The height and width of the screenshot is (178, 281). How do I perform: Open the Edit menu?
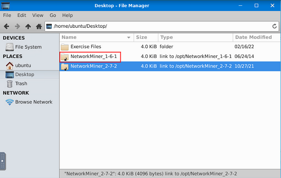pos(22,16)
